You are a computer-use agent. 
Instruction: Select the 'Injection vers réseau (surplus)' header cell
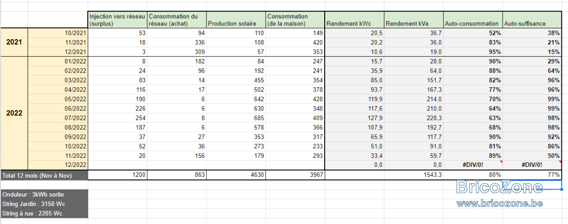pos(117,20)
